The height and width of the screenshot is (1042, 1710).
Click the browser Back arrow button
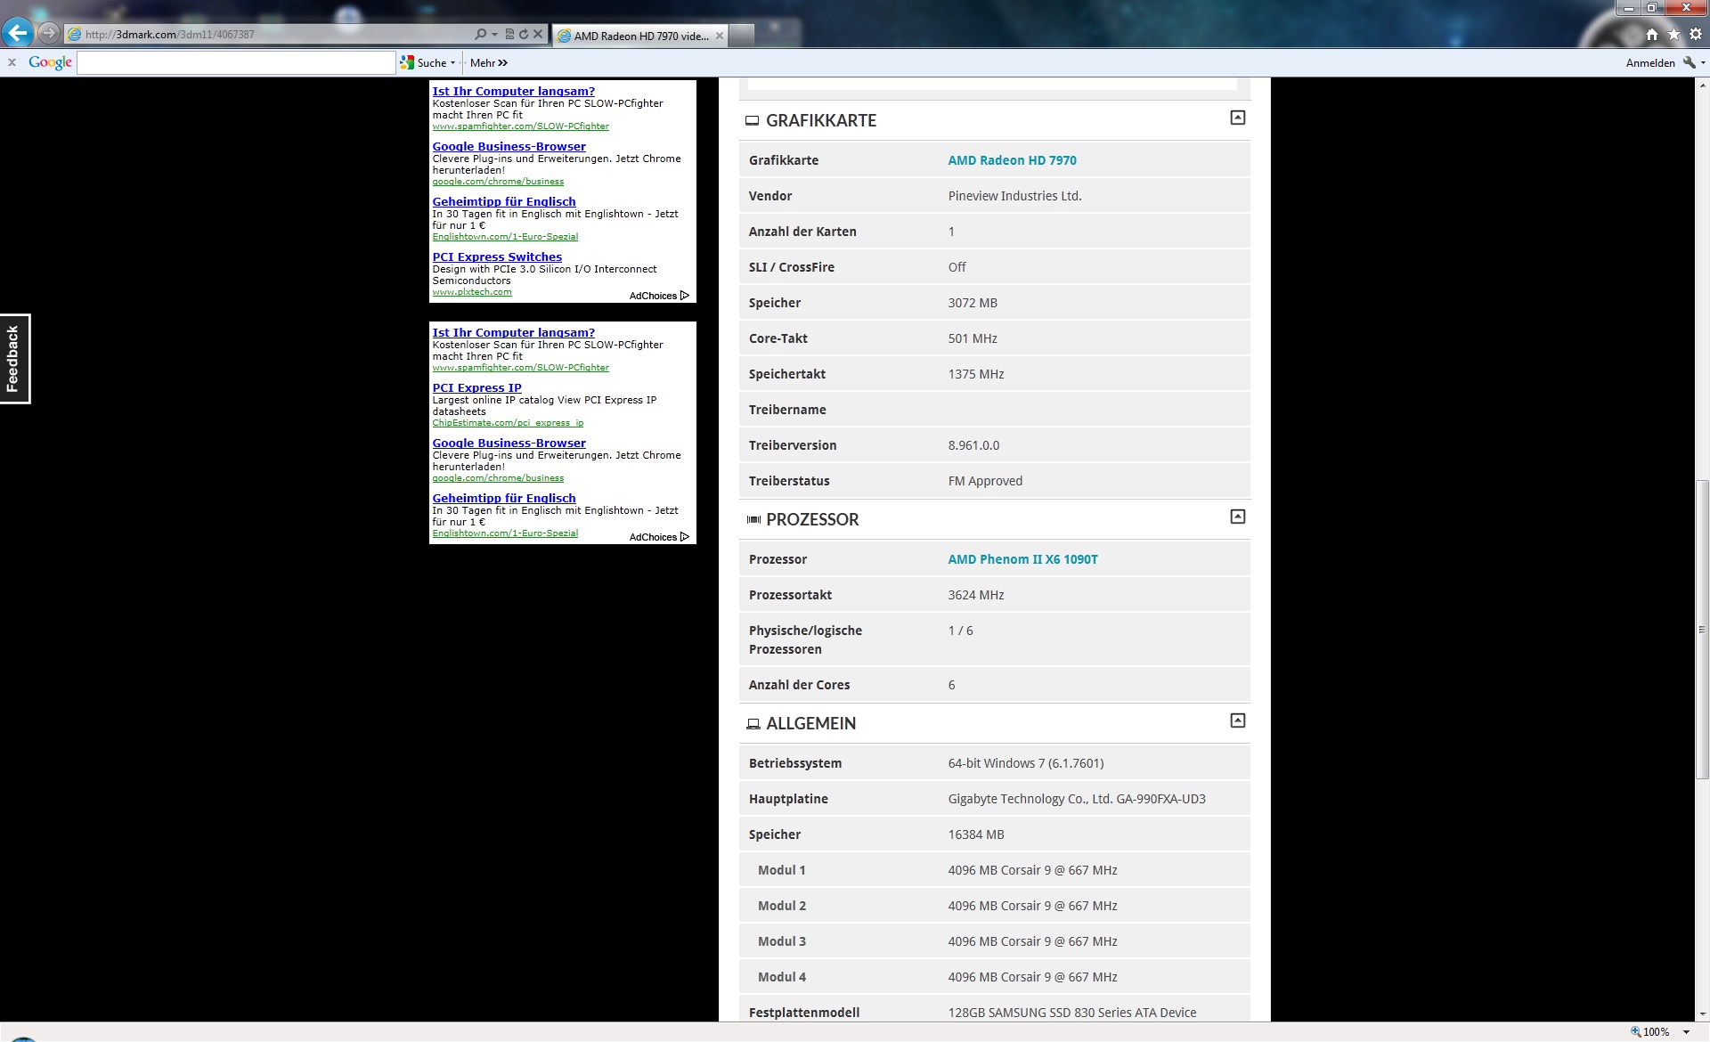(x=18, y=34)
